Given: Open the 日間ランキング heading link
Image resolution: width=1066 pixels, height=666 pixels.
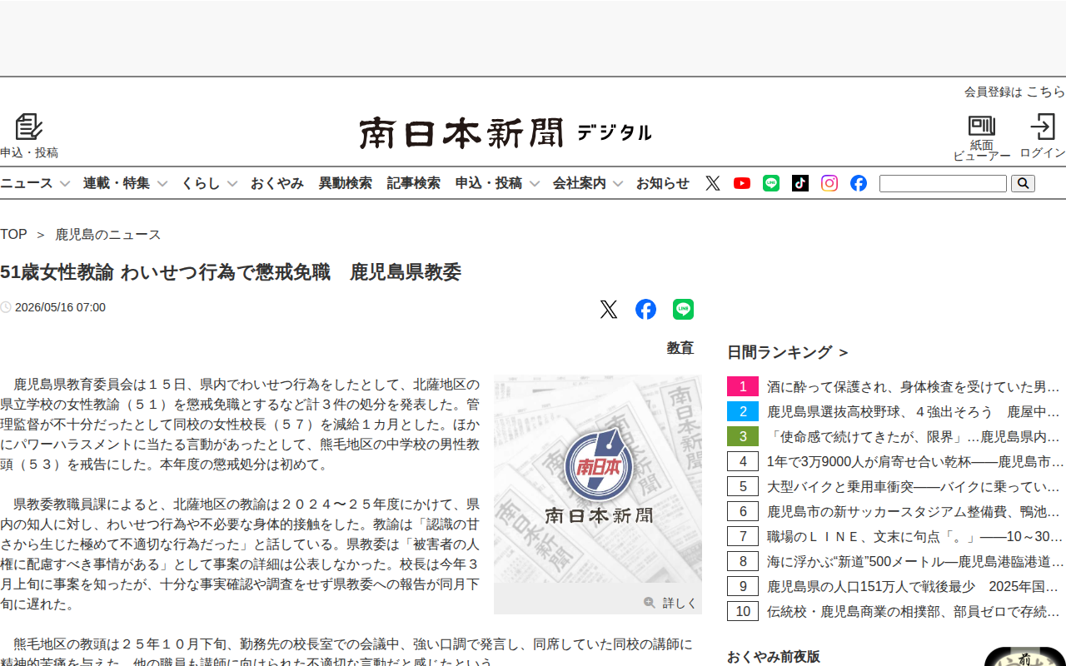Looking at the screenshot, I should 788,352.
